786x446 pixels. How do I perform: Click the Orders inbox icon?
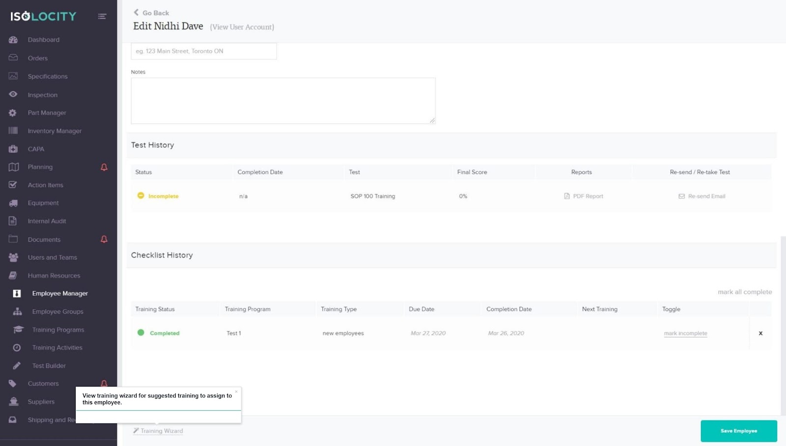tap(13, 58)
